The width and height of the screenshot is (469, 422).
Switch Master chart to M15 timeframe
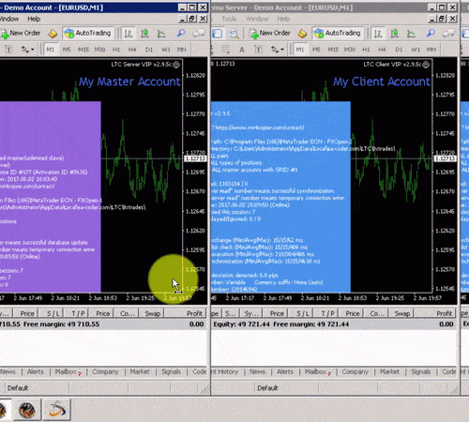point(83,50)
